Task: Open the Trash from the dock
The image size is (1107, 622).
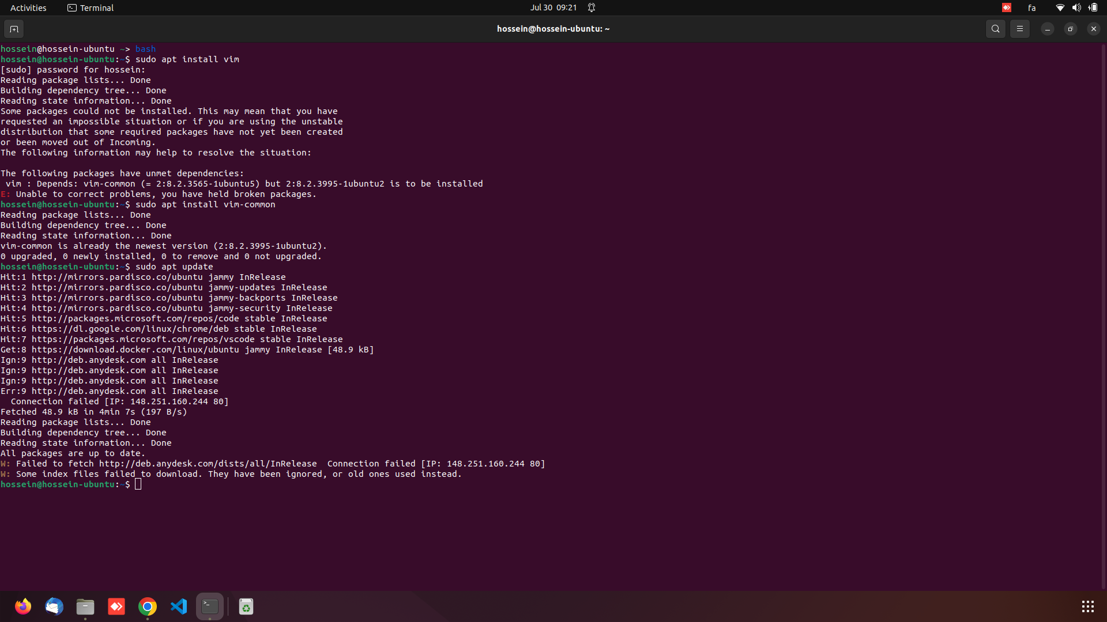Action: coord(246,606)
